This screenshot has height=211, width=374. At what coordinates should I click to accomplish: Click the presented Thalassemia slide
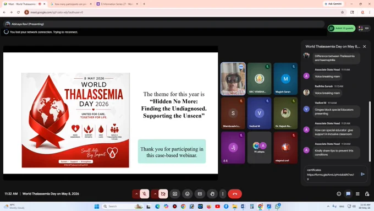click(x=111, y=113)
